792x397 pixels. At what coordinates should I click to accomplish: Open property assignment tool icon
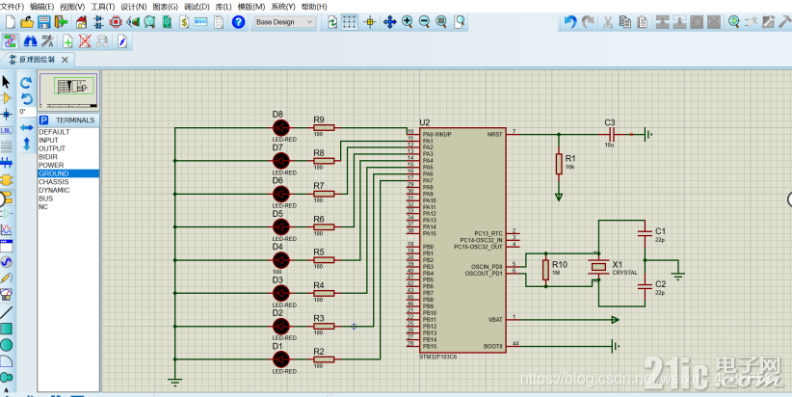pyautogui.click(x=47, y=41)
